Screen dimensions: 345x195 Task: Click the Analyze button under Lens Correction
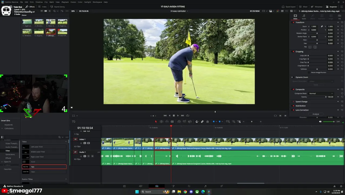click(316, 114)
